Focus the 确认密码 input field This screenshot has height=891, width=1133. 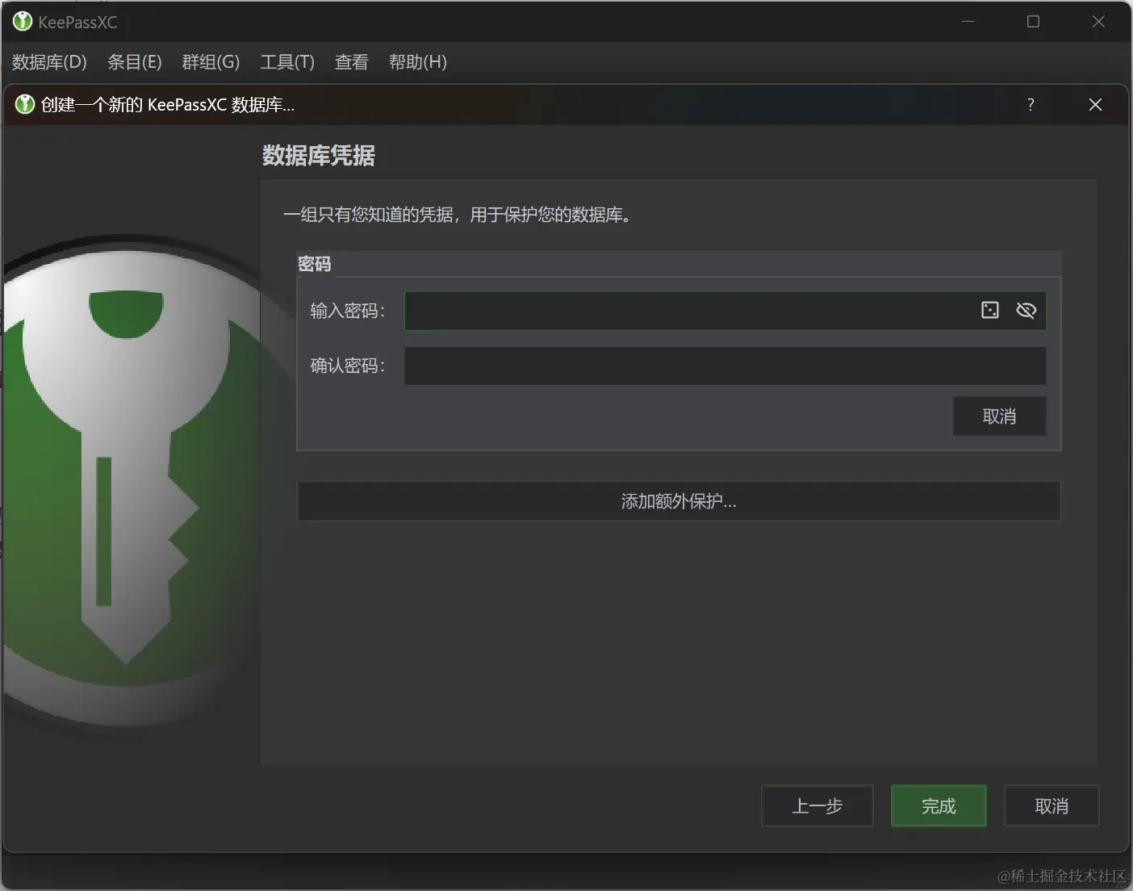pos(725,366)
